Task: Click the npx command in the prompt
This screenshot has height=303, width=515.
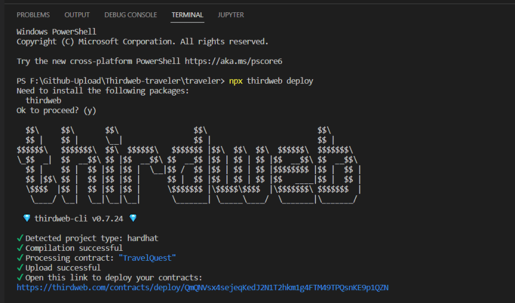Action: (236, 80)
